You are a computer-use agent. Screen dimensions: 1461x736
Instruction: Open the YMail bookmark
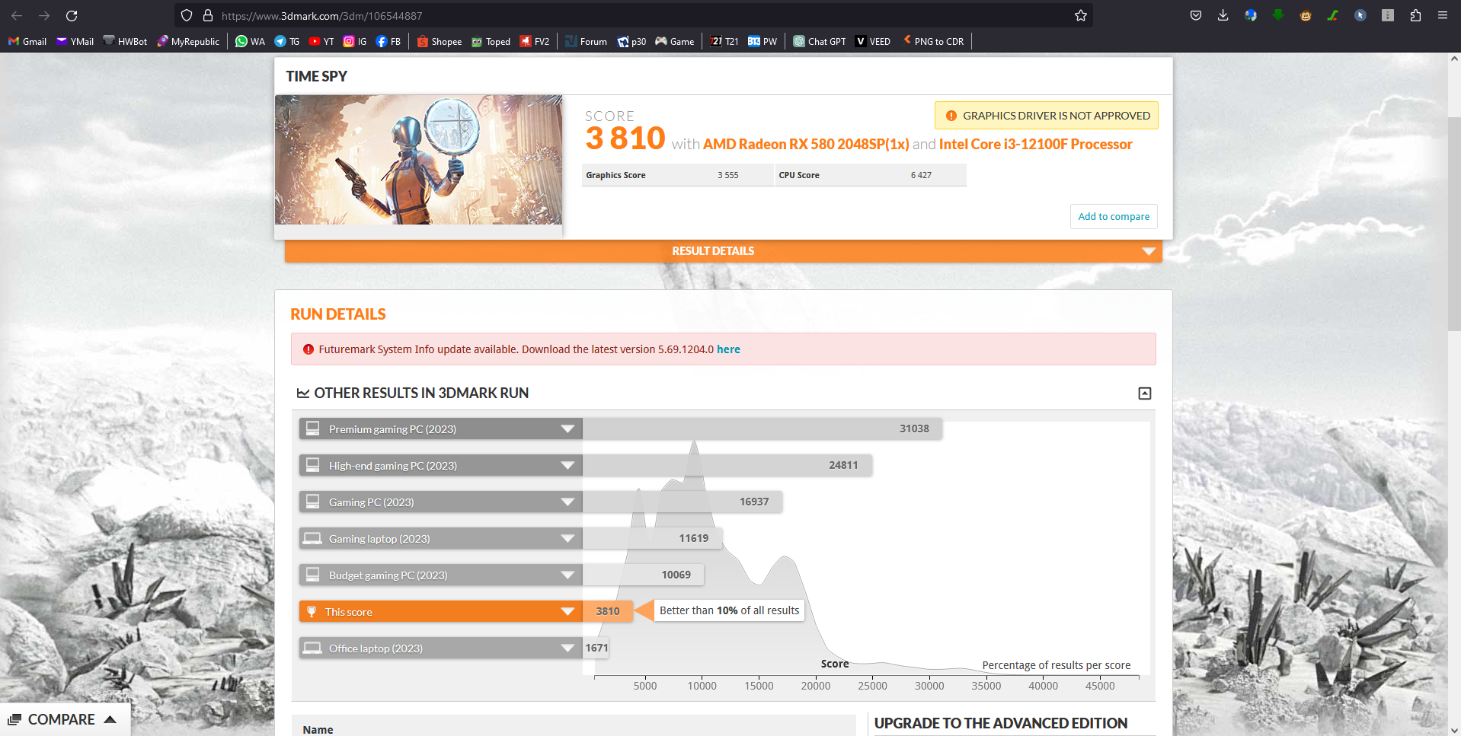[x=75, y=41]
